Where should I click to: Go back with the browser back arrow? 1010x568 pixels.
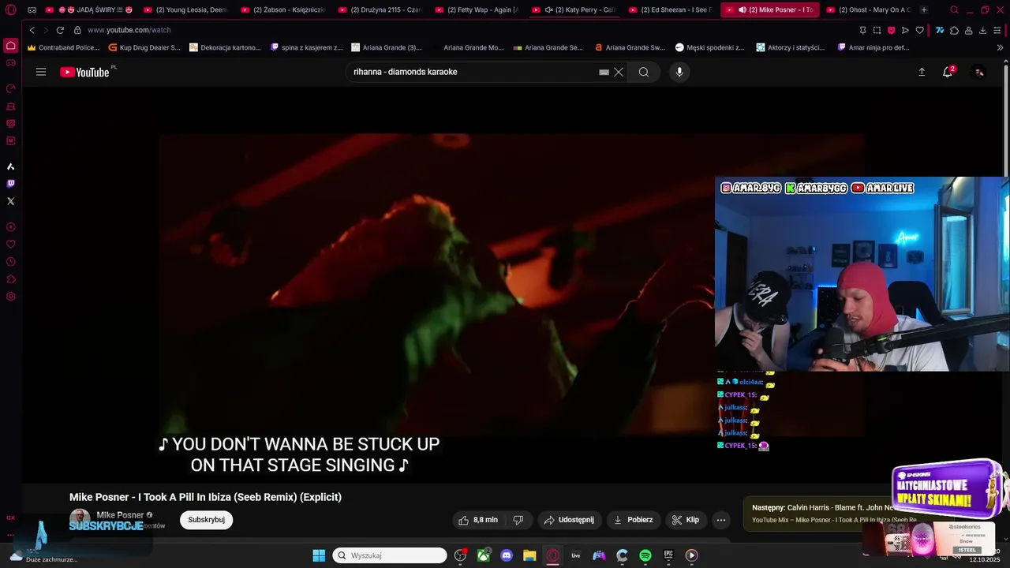[x=32, y=30]
